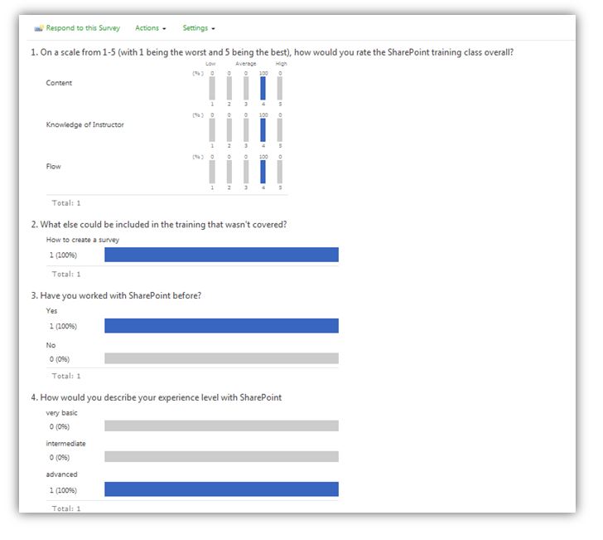Click the gray bar for the No answer
The width and height of the screenshot is (603, 540).
point(221,358)
